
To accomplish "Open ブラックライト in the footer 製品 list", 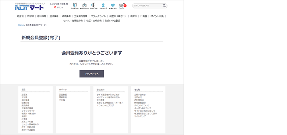I will point(28,111).
